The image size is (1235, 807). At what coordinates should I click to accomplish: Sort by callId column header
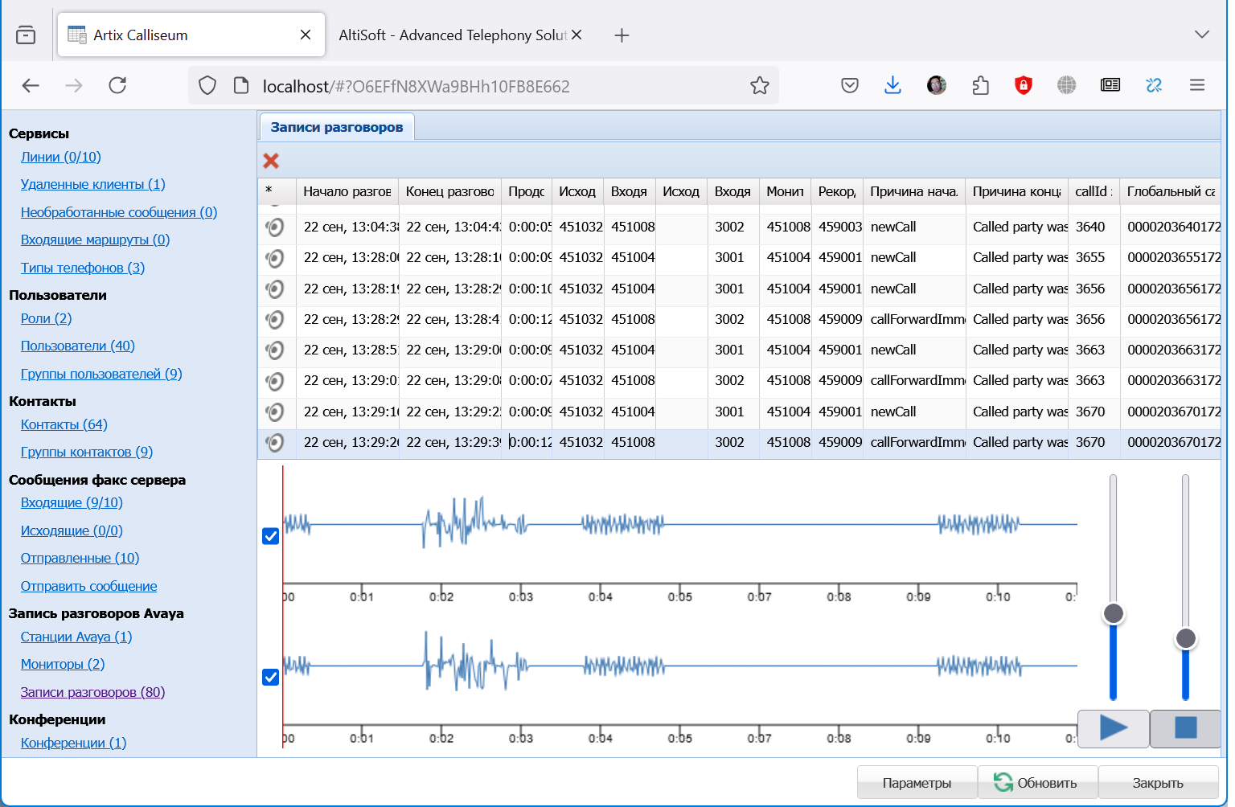pos(1093,191)
